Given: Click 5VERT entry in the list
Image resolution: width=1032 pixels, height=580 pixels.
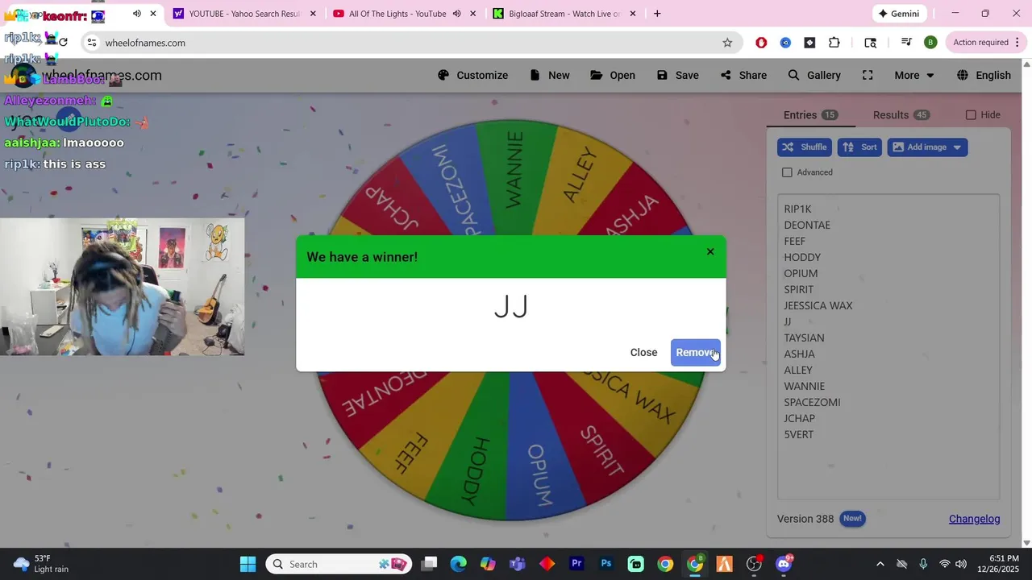Looking at the screenshot, I should [x=799, y=434].
